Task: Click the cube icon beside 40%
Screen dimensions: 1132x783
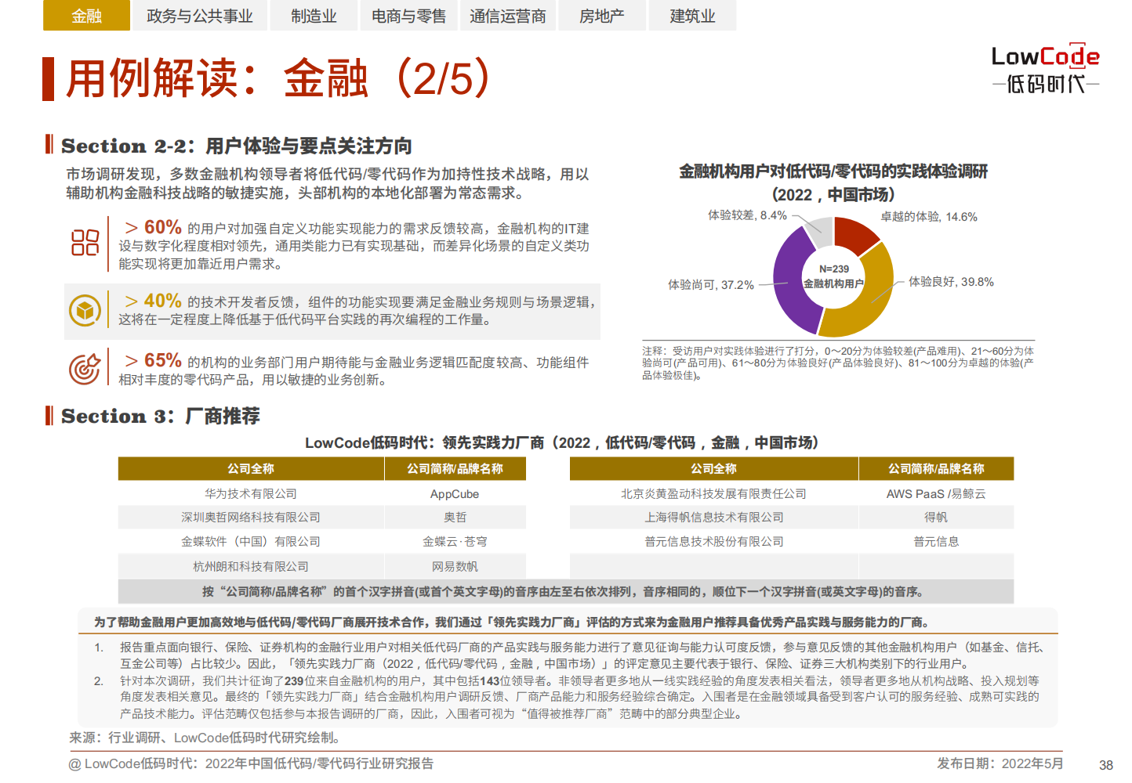Action: (85, 311)
